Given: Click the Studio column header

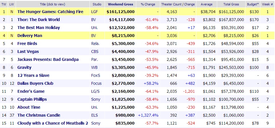Looking at the screenshot, I should (x=97, y=4).
